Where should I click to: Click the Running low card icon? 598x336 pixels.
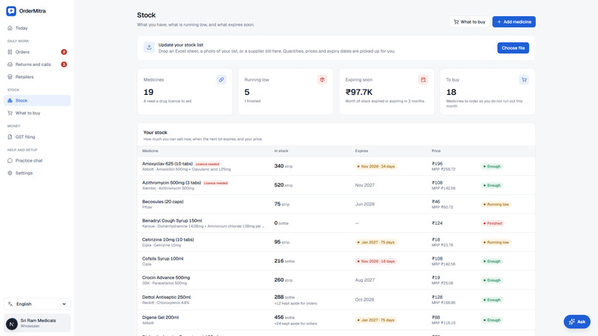coord(322,79)
